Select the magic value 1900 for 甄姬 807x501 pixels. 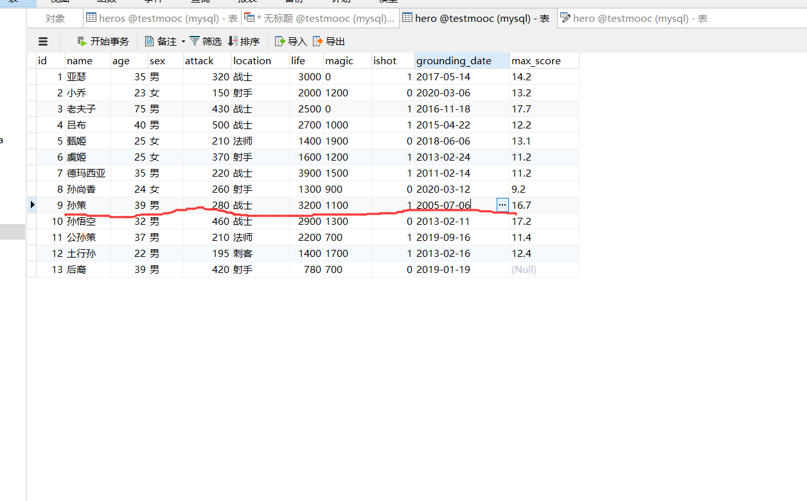pyautogui.click(x=348, y=141)
